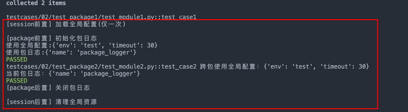Select the '[package后置] 关闭包日志' line
The height and width of the screenshot is (112, 408).
click(48, 88)
